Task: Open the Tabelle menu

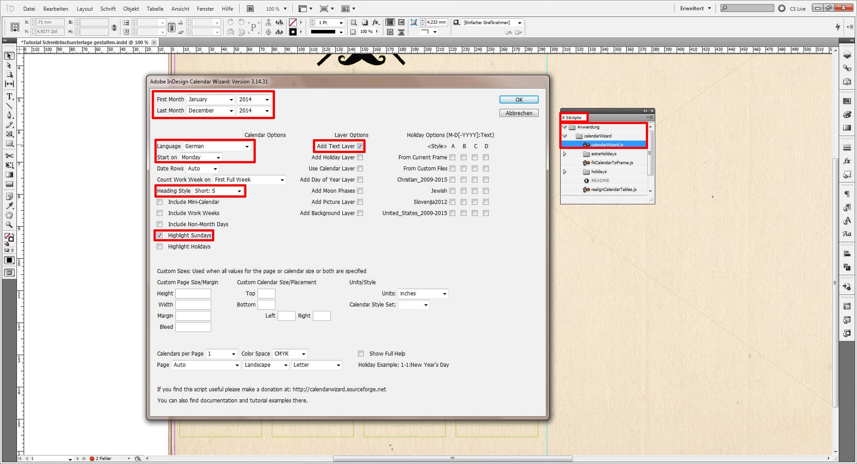Action: 155,8
